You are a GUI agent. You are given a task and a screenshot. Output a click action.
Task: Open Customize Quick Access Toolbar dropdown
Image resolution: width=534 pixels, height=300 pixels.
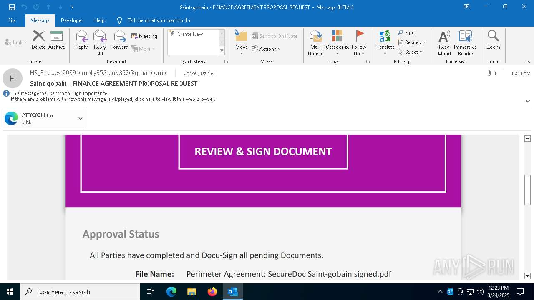point(73,7)
